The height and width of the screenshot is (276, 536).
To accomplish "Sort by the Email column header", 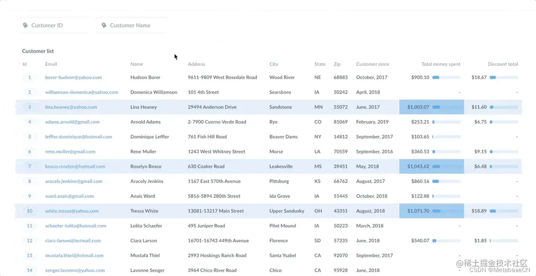I will coord(51,64).
